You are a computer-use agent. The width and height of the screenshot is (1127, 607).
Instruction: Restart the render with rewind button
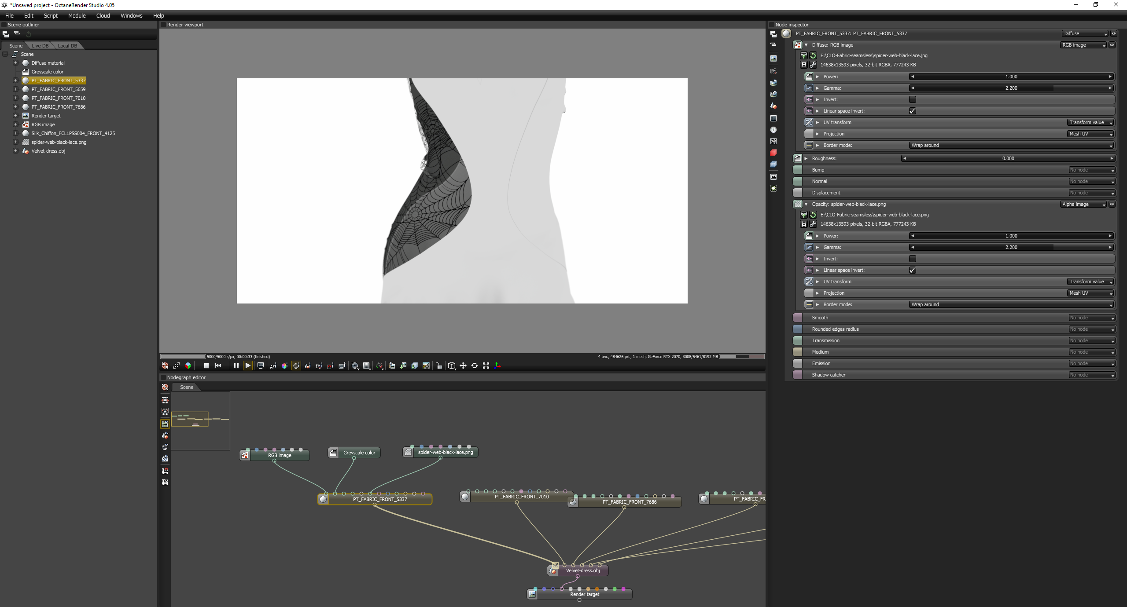click(218, 366)
